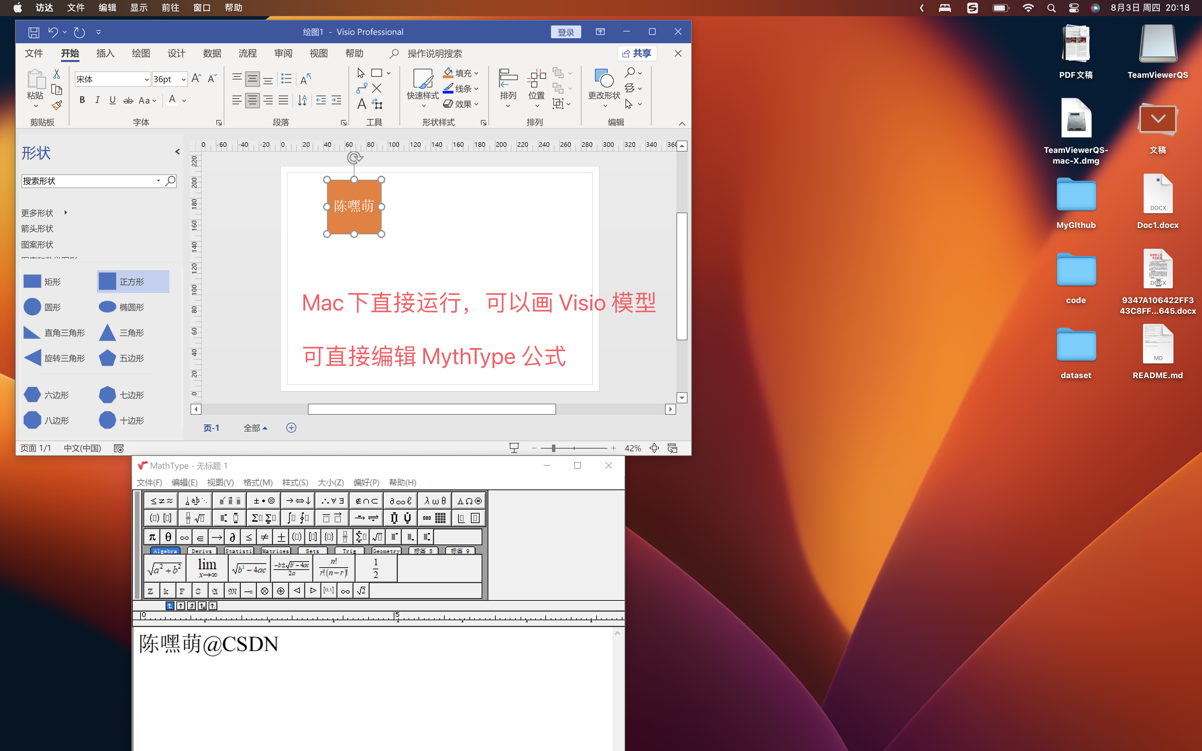Image resolution: width=1202 pixels, height=751 pixels.
Task: Click the Format Painter brush icon
Action: point(57,105)
